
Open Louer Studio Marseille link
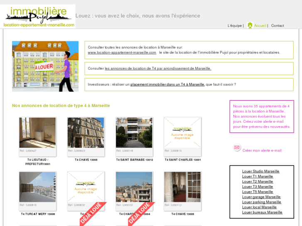pos(260,171)
